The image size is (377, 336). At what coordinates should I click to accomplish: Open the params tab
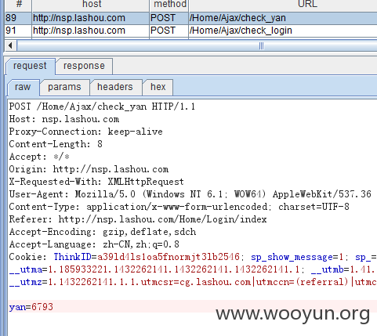pyautogui.click(x=64, y=87)
